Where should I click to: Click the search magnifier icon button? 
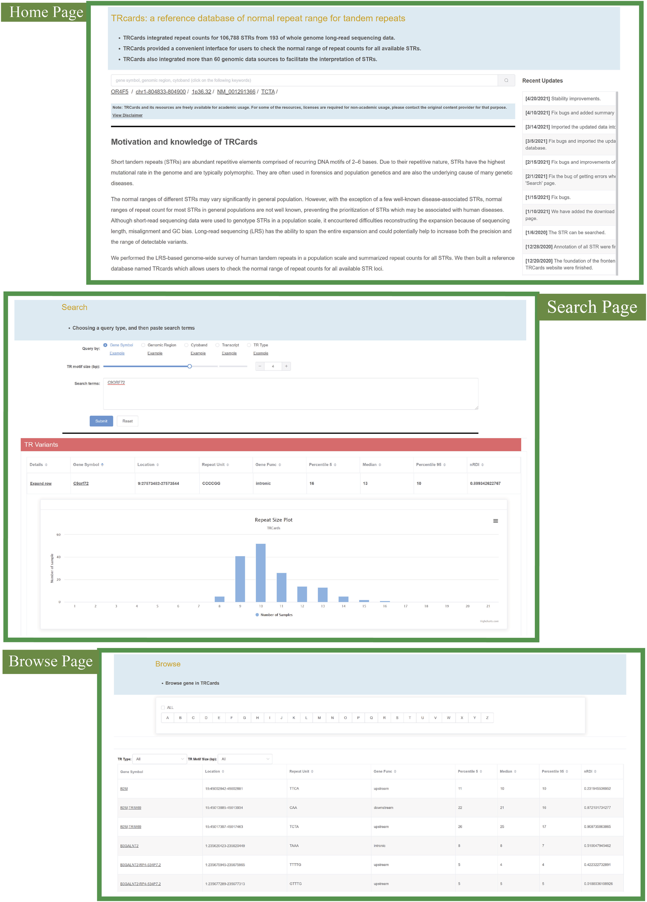pos(506,80)
